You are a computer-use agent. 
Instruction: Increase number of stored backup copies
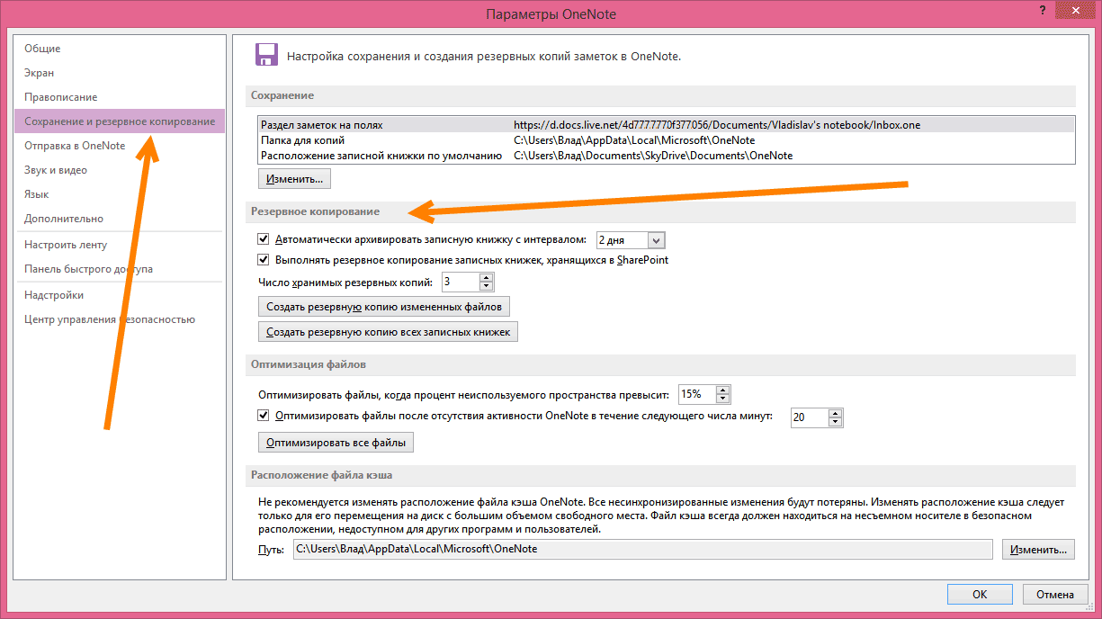[487, 278]
